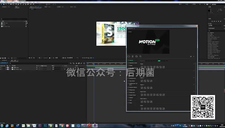
Task: Switch to the 图层（无） viewer tab
Action: click(48, 7)
